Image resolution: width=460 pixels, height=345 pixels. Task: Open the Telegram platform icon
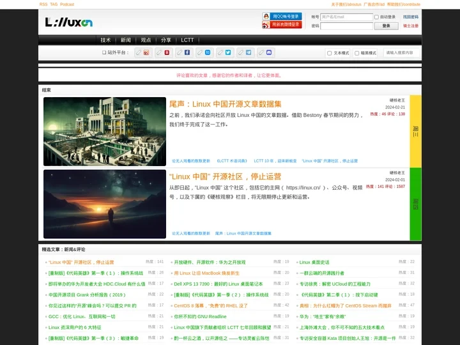(x=249, y=52)
